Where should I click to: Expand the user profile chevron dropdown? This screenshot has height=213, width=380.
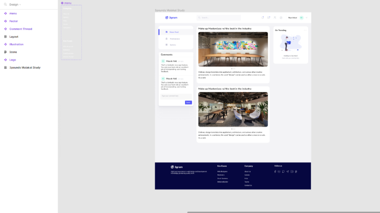[x=307, y=18]
